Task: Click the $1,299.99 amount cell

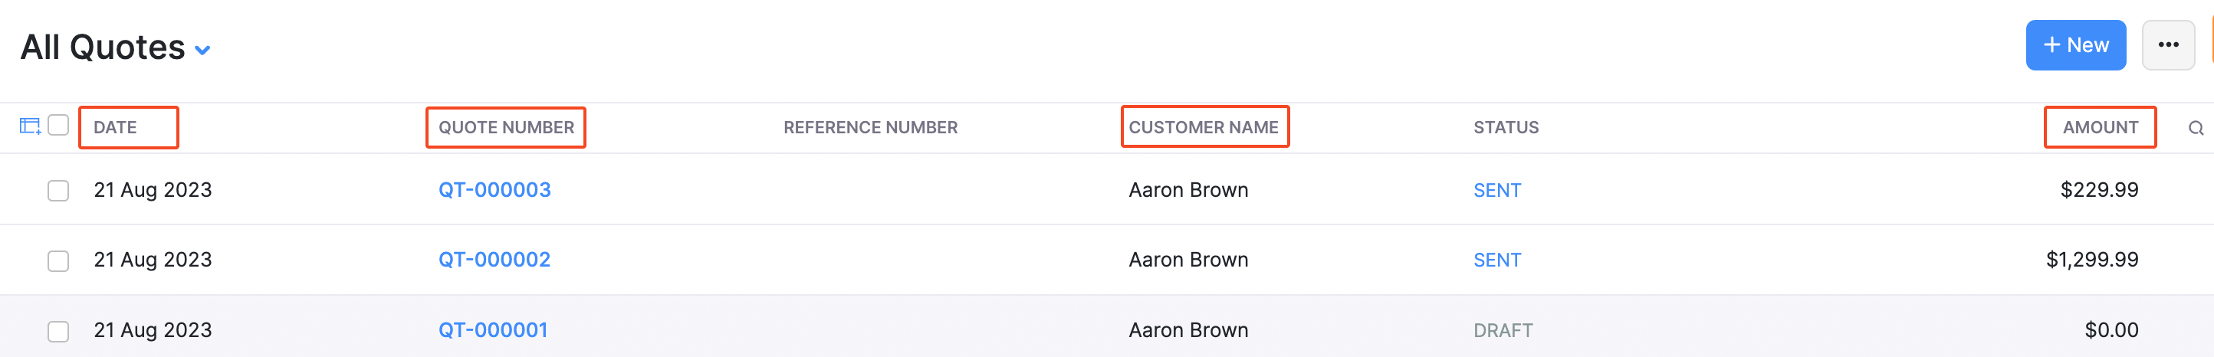Action: click(x=2091, y=260)
